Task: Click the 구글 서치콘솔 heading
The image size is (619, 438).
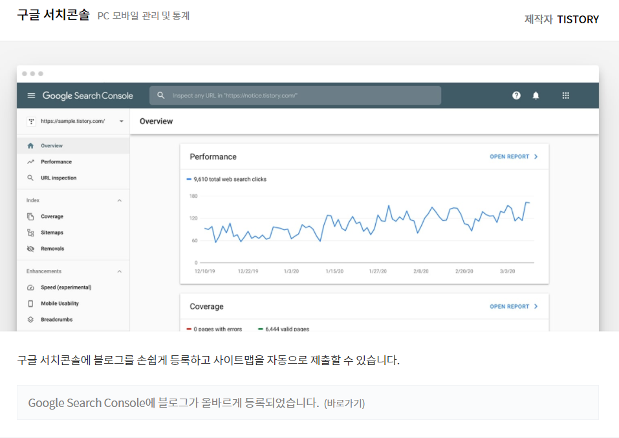Action: (53, 15)
